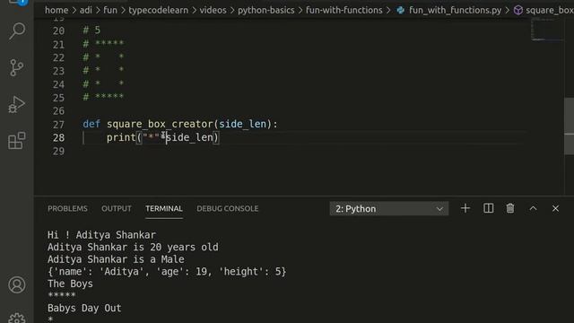The image size is (574, 323).
Task: Split the terminal pane
Action: [488, 208]
